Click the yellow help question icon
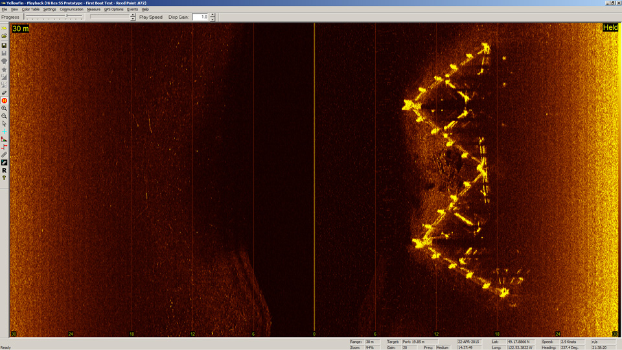Screen dimensions: 622x350 [5, 178]
